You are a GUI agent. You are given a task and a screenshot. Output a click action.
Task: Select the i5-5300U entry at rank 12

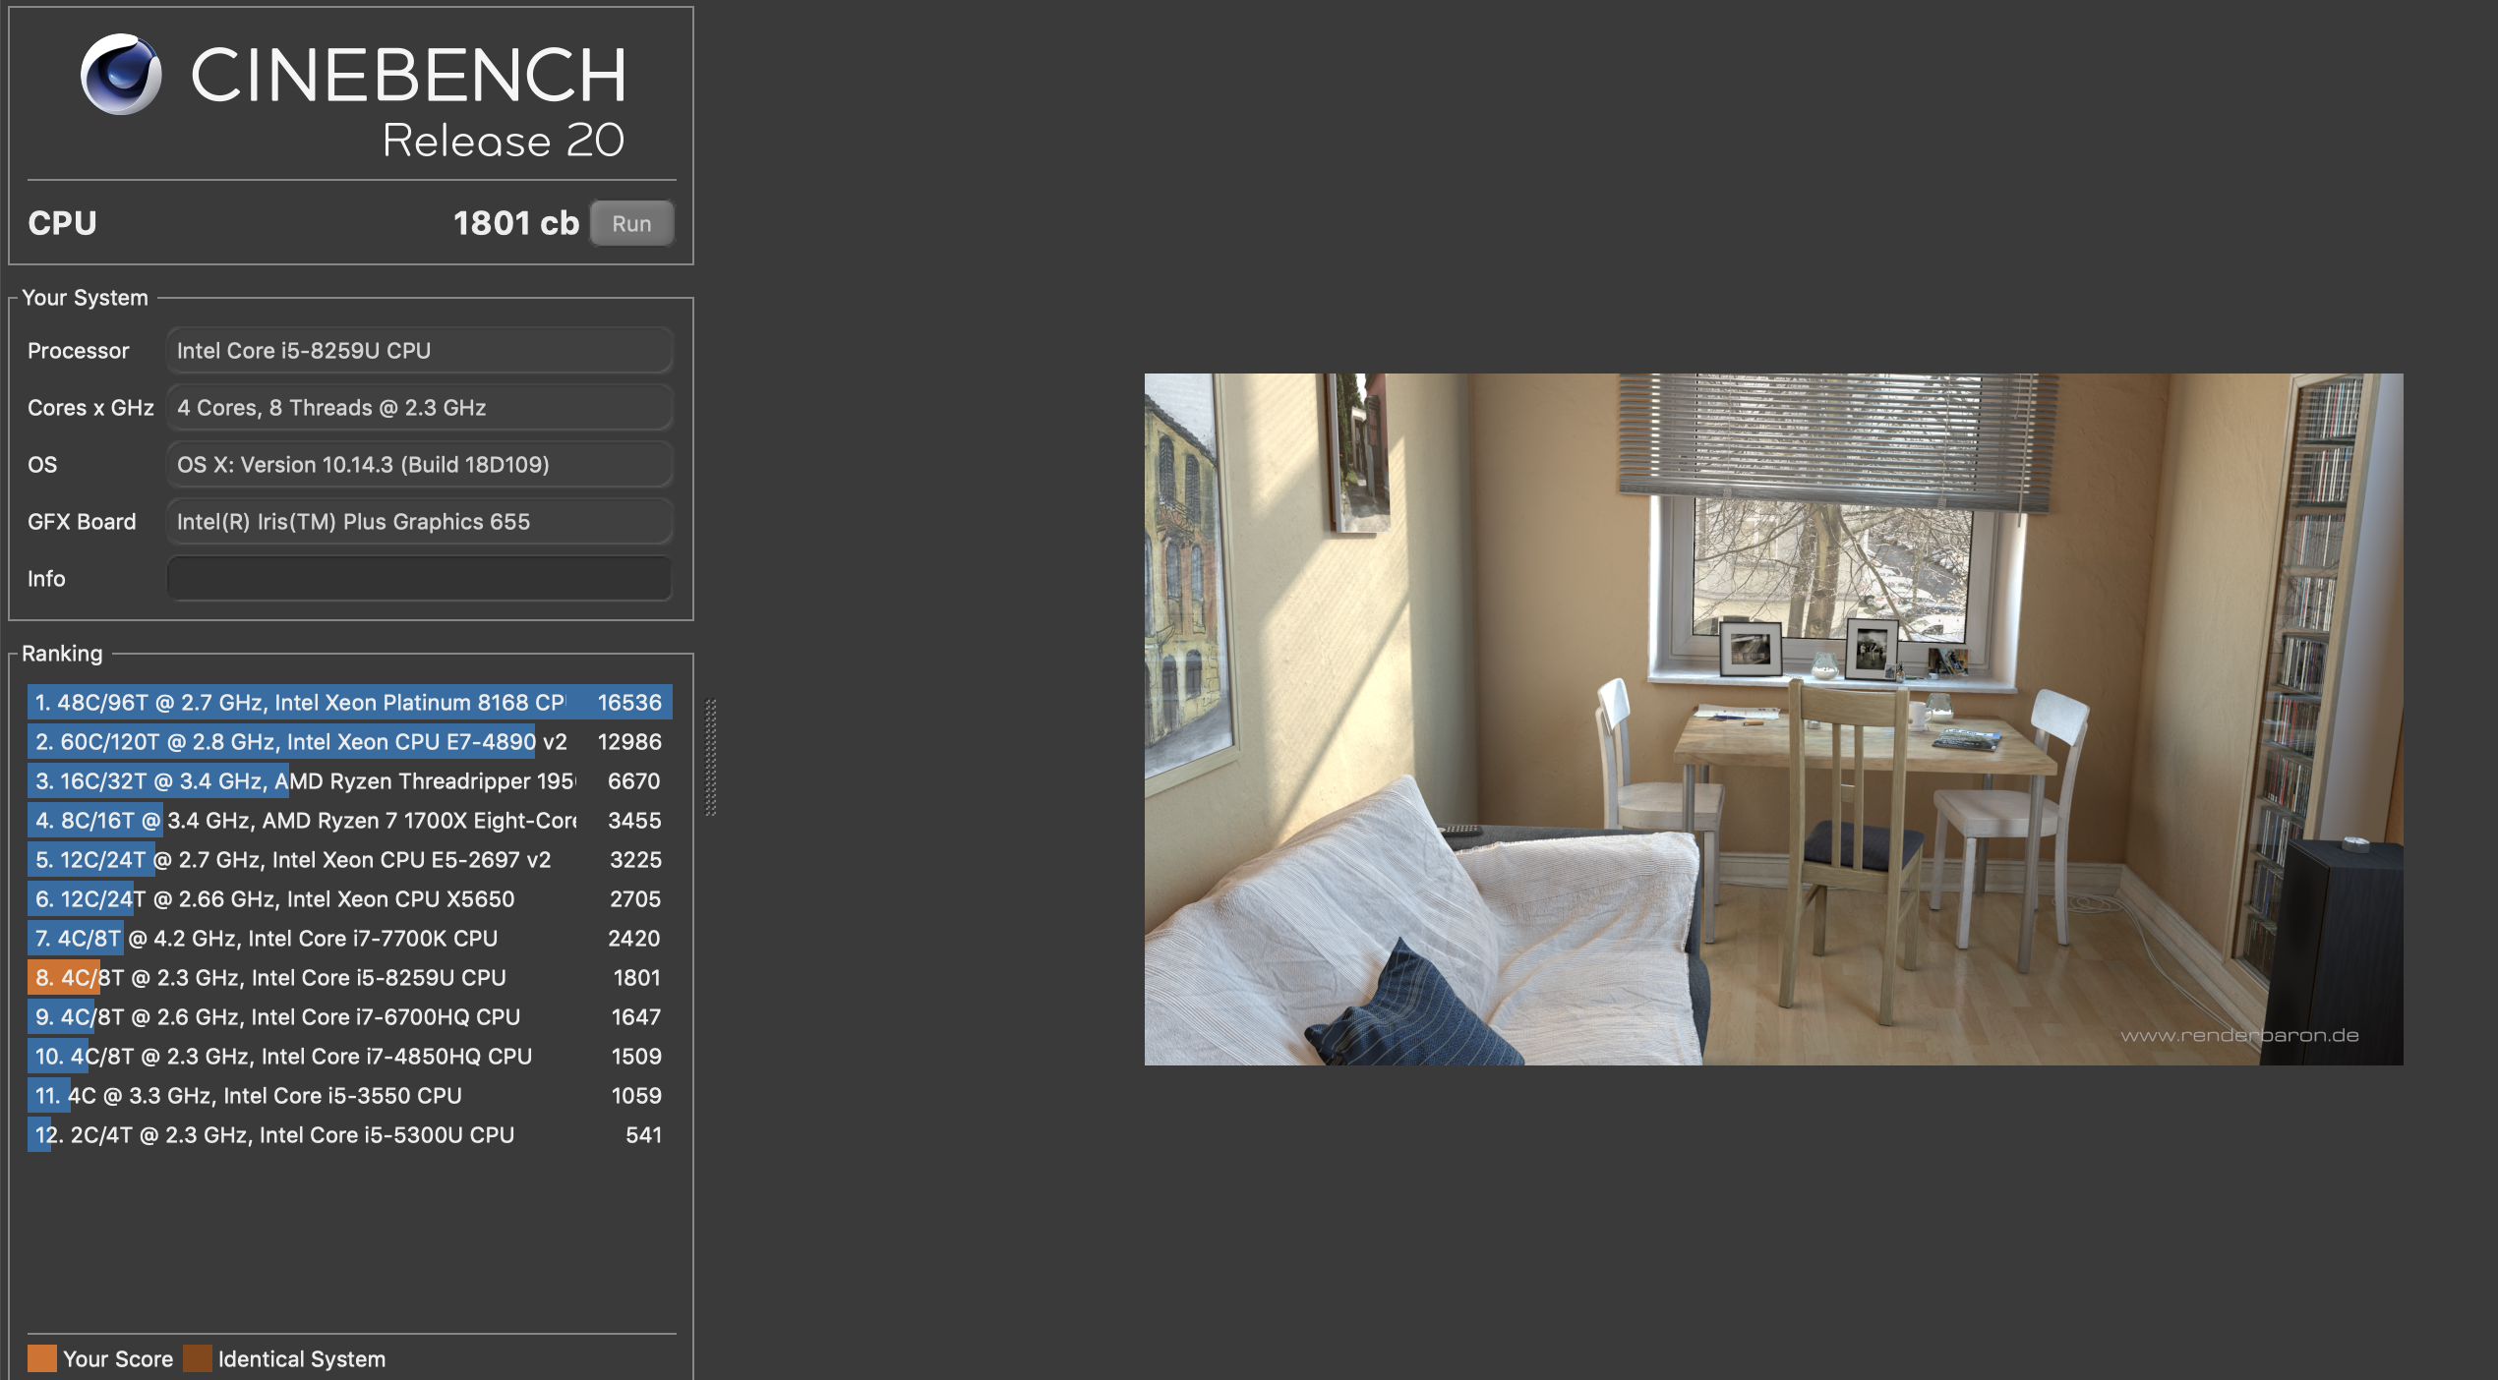pyautogui.click(x=344, y=1134)
